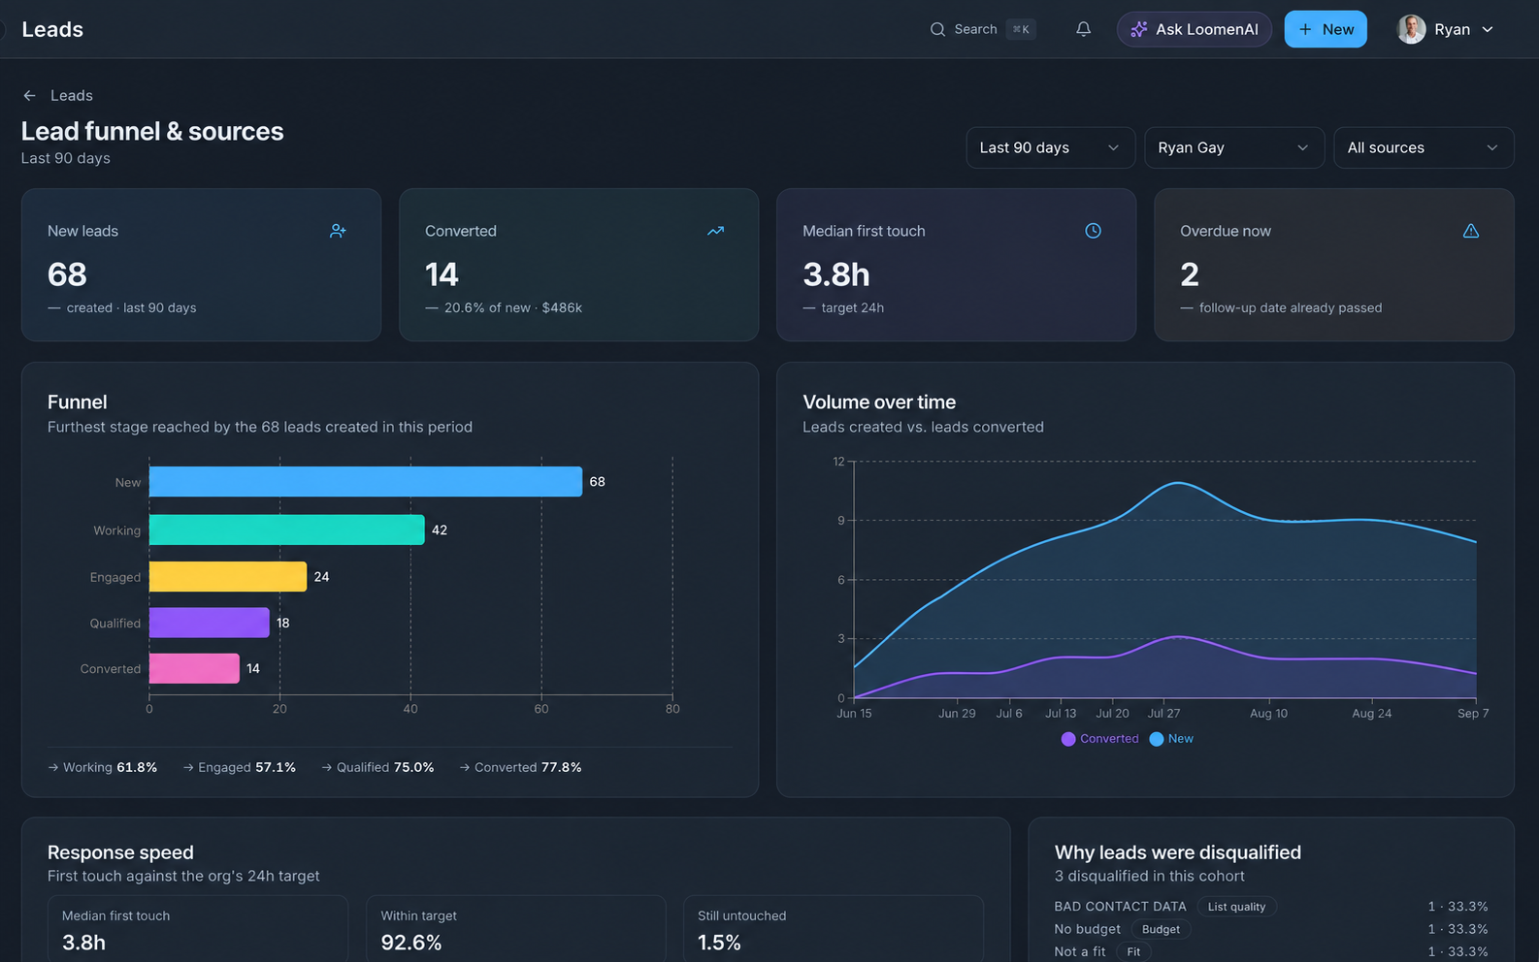Click the Fit tag next to Not a fit
Viewport: 1539px width, 962px height.
point(1133,951)
